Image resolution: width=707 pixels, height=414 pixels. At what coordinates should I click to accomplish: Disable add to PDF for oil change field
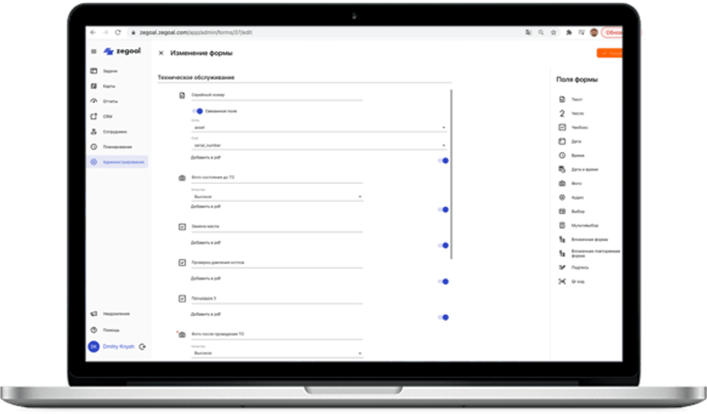tap(444, 245)
